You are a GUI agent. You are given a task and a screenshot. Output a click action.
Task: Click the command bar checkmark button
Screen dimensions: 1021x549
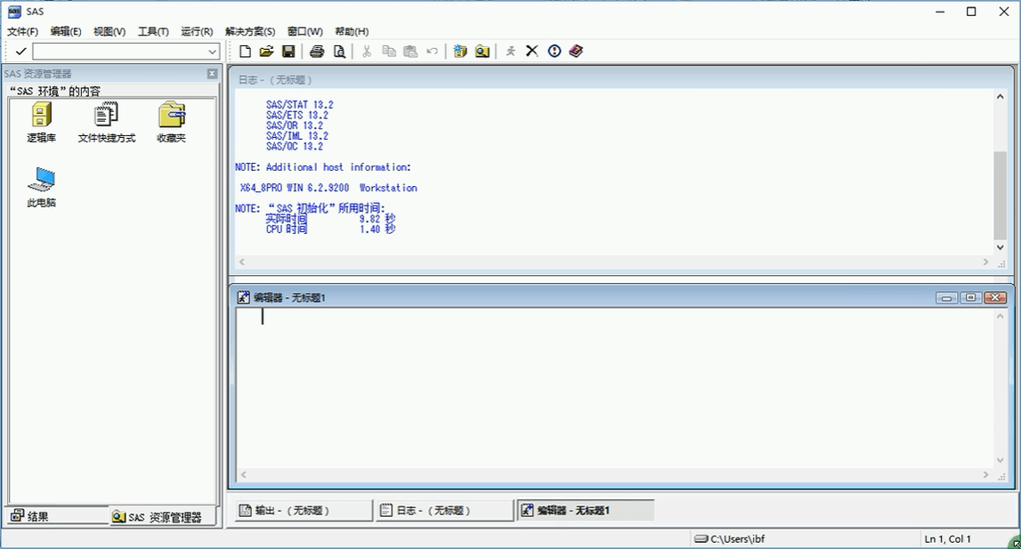click(20, 52)
